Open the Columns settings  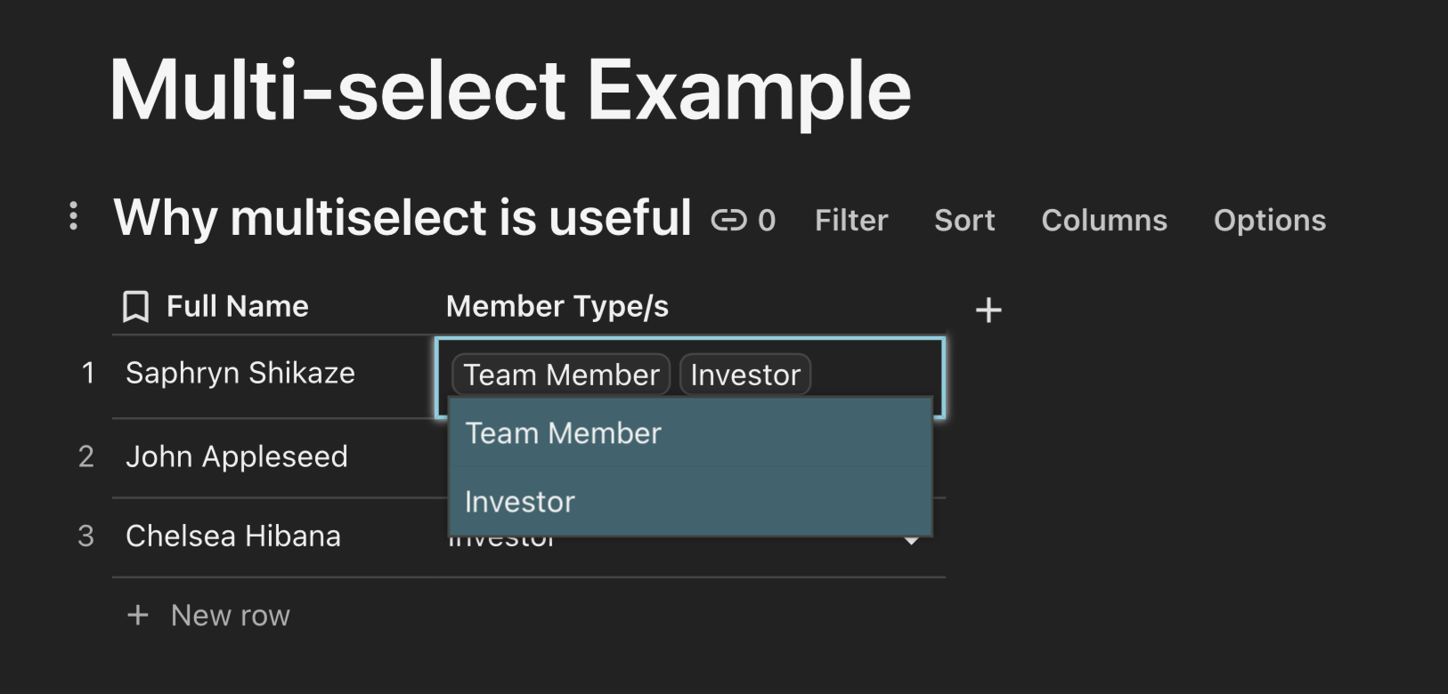tap(1104, 220)
